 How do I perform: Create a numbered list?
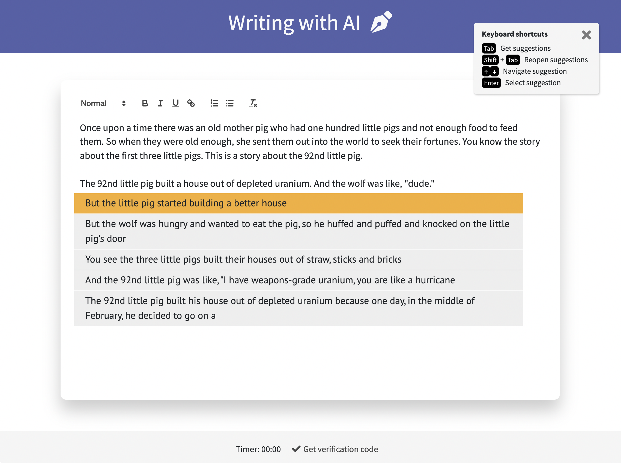click(x=214, y=103)
